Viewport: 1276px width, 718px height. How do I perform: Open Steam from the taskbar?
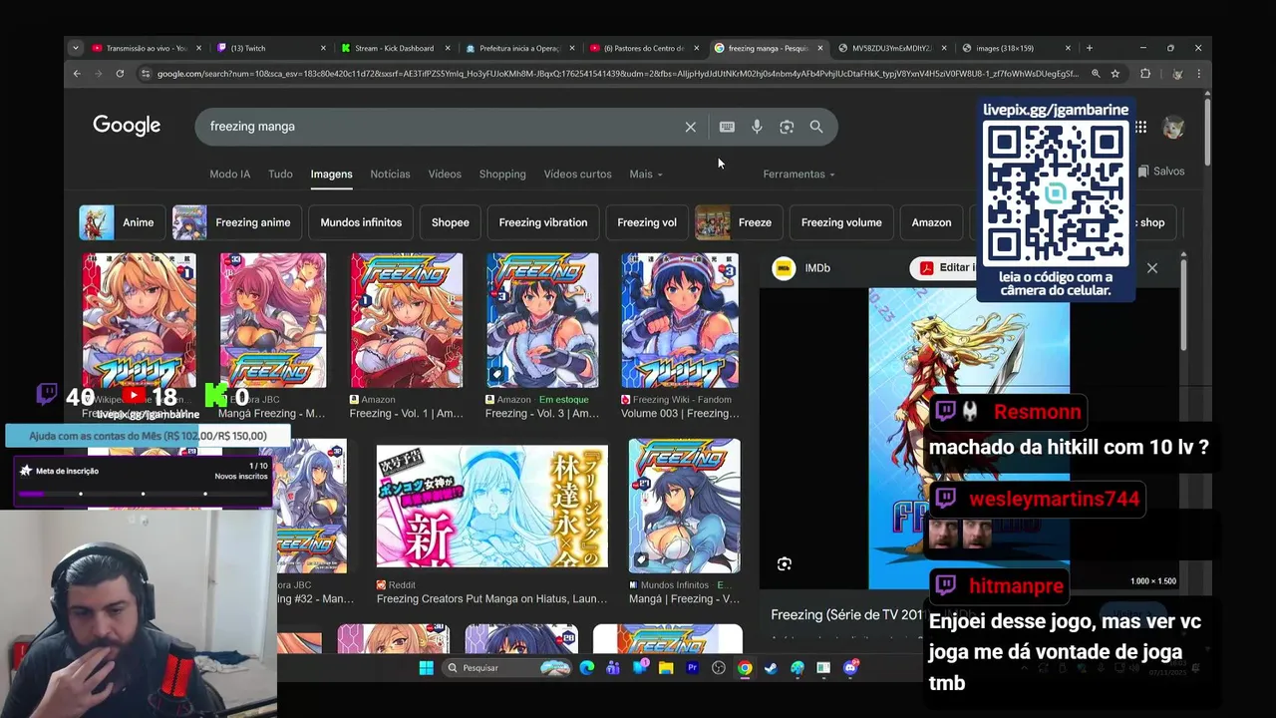point(771,668)
